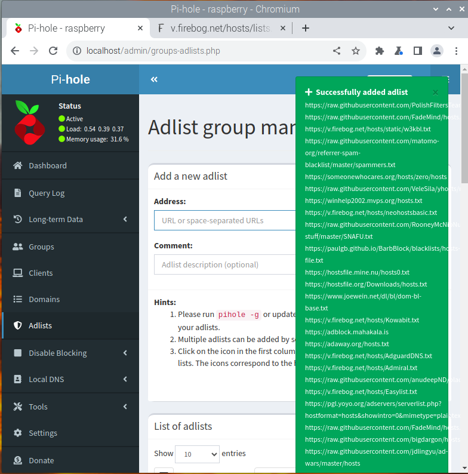Click the Donate dollar icon

[x=17, y=460]
